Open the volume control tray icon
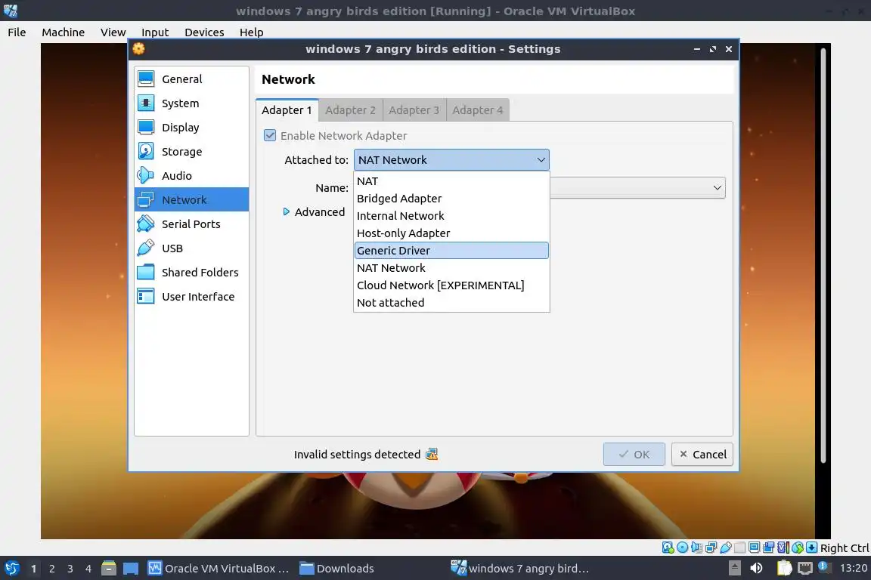Image resolution: width=871 pixels, height=580 pixels. coord(756,569)
